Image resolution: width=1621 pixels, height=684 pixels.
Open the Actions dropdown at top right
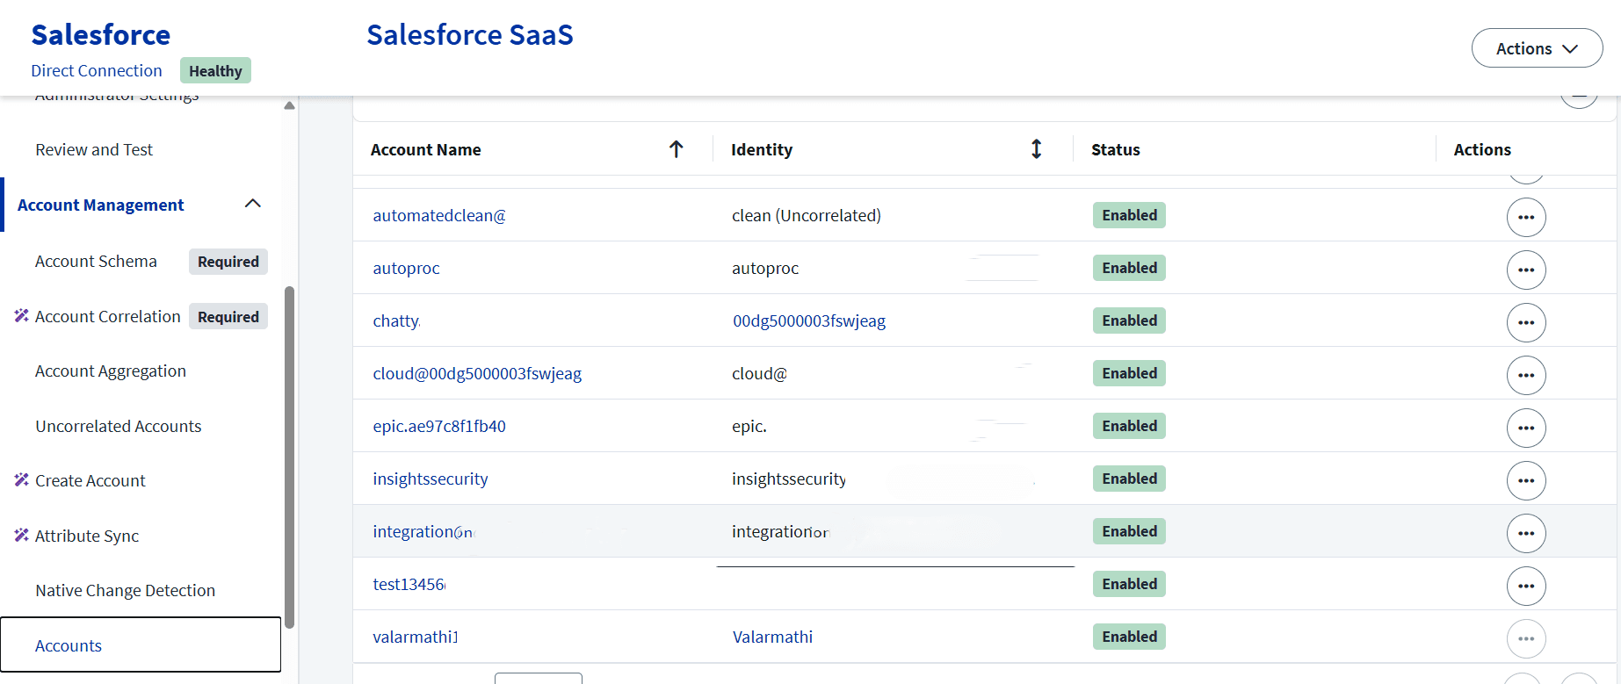tap(1537, 48)
